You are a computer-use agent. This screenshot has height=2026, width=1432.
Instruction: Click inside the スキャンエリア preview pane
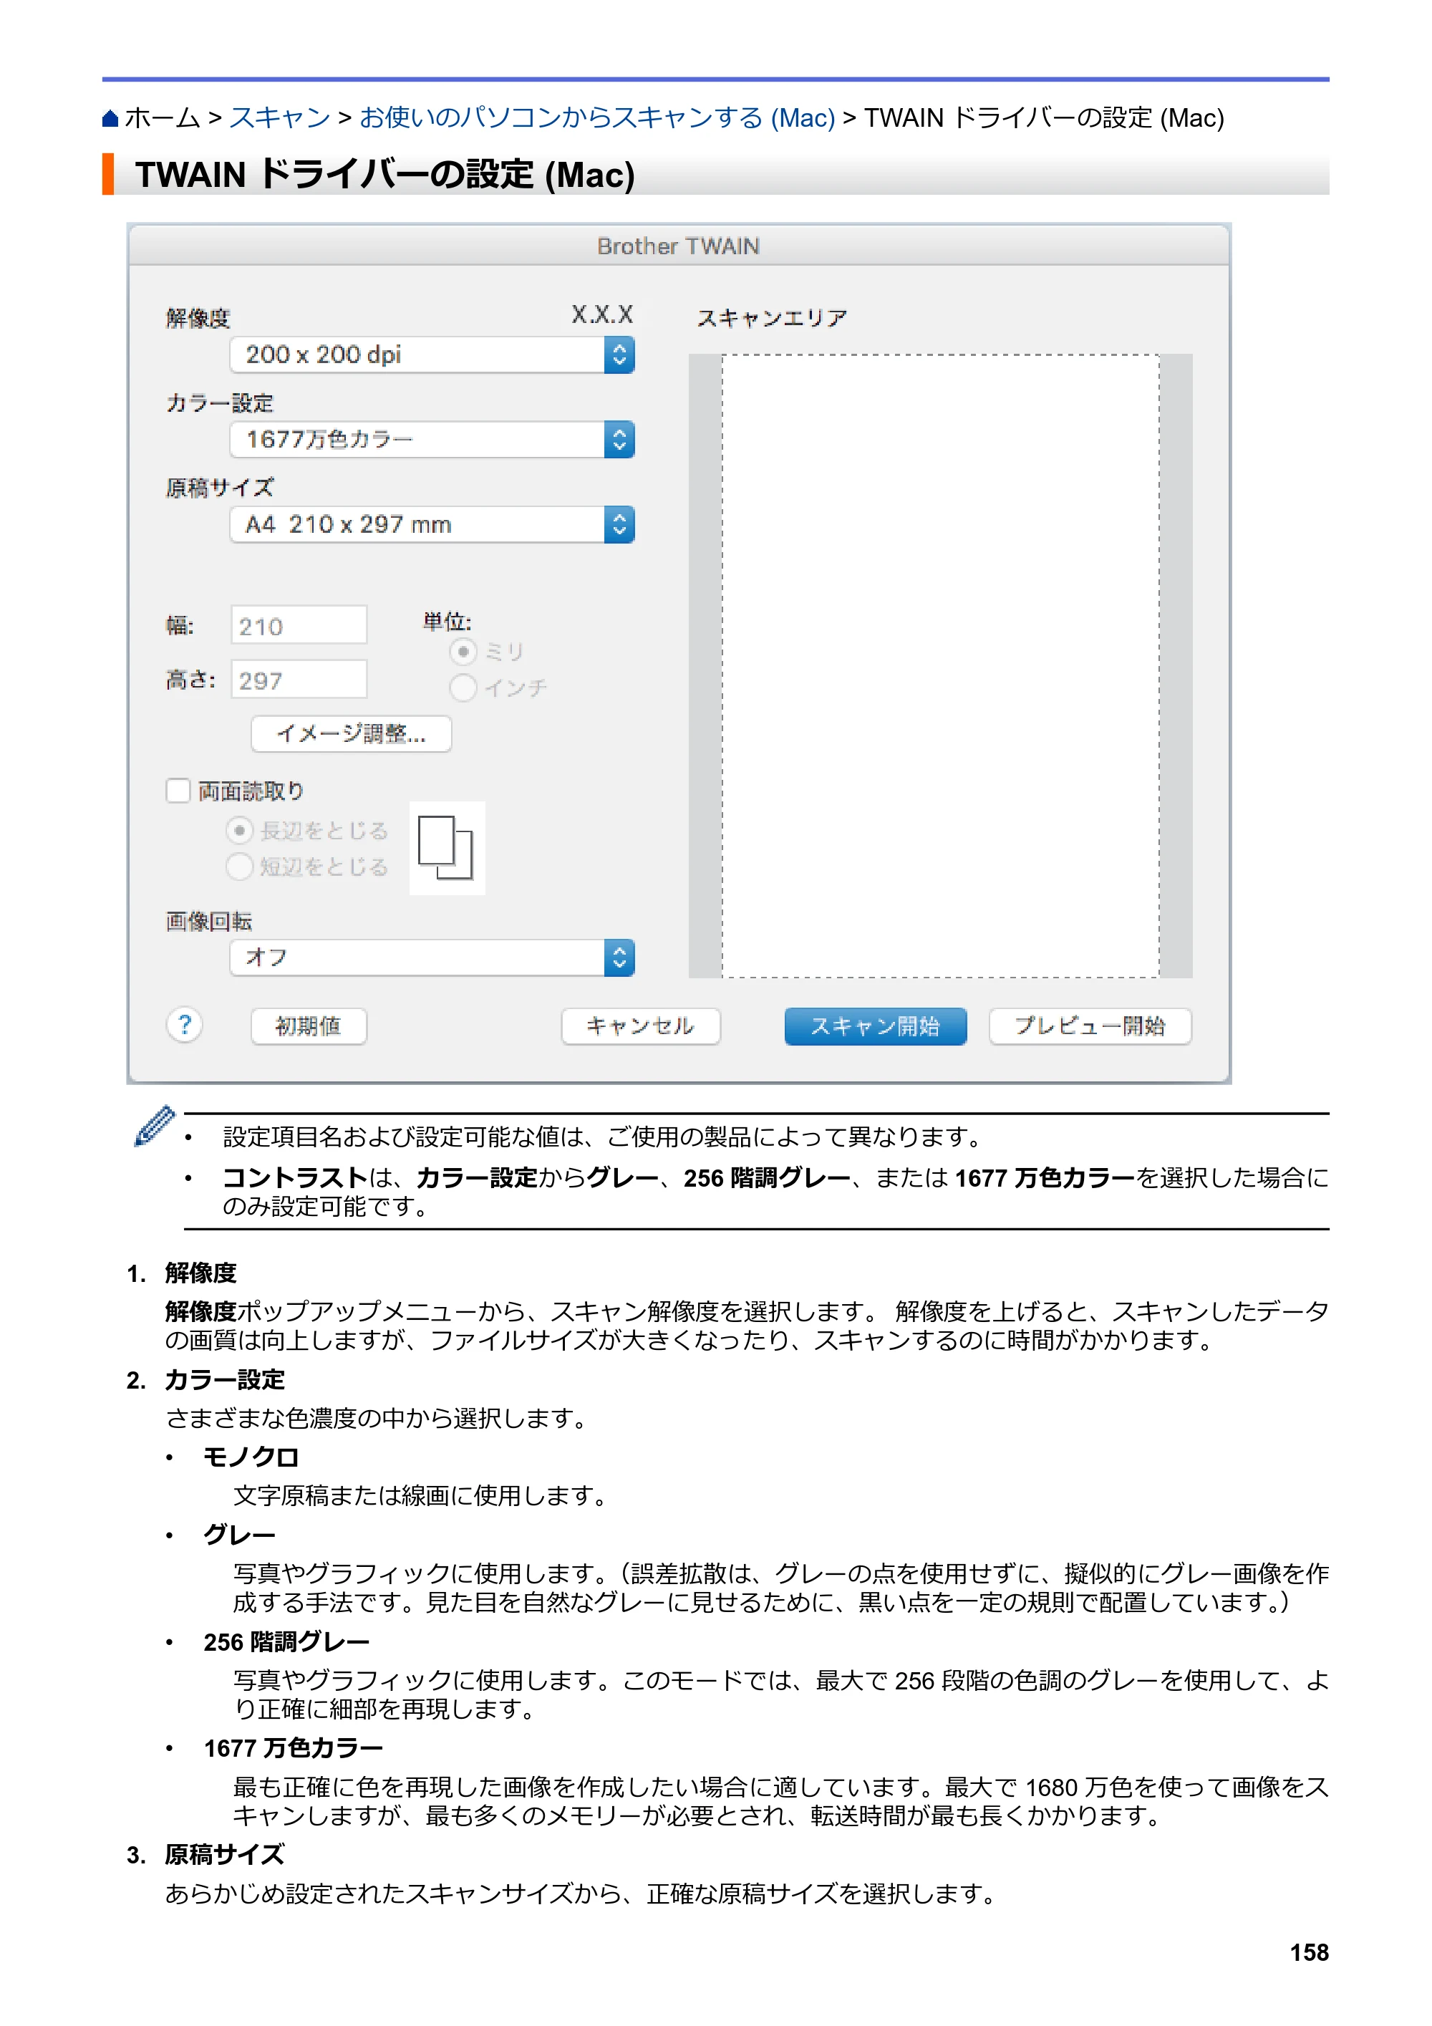point(941,666)
